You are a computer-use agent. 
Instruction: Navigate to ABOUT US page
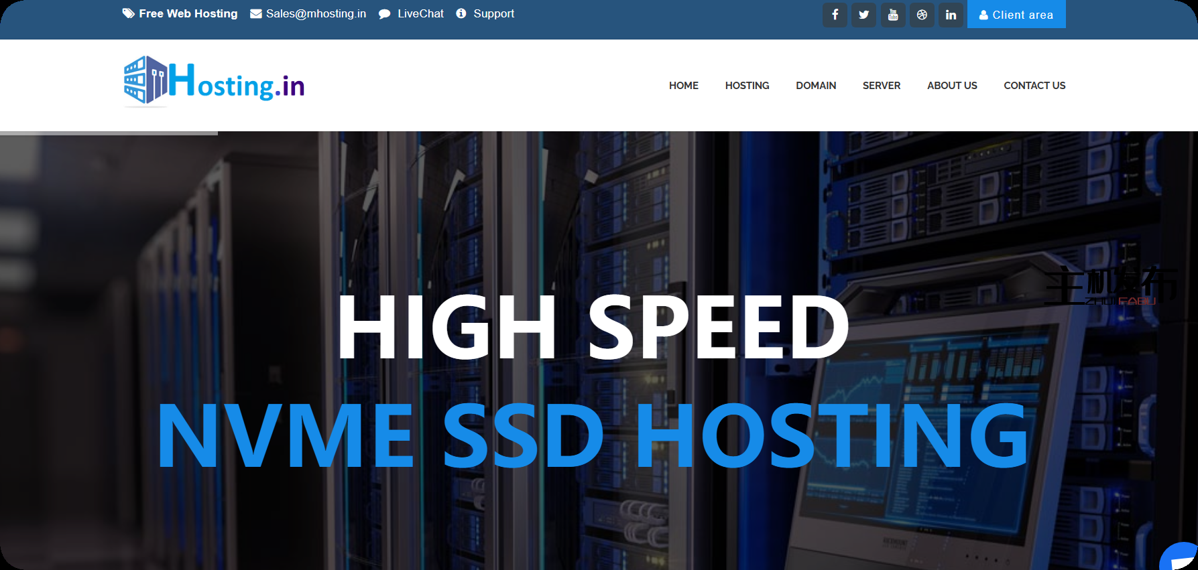click(x=951, y=86)
